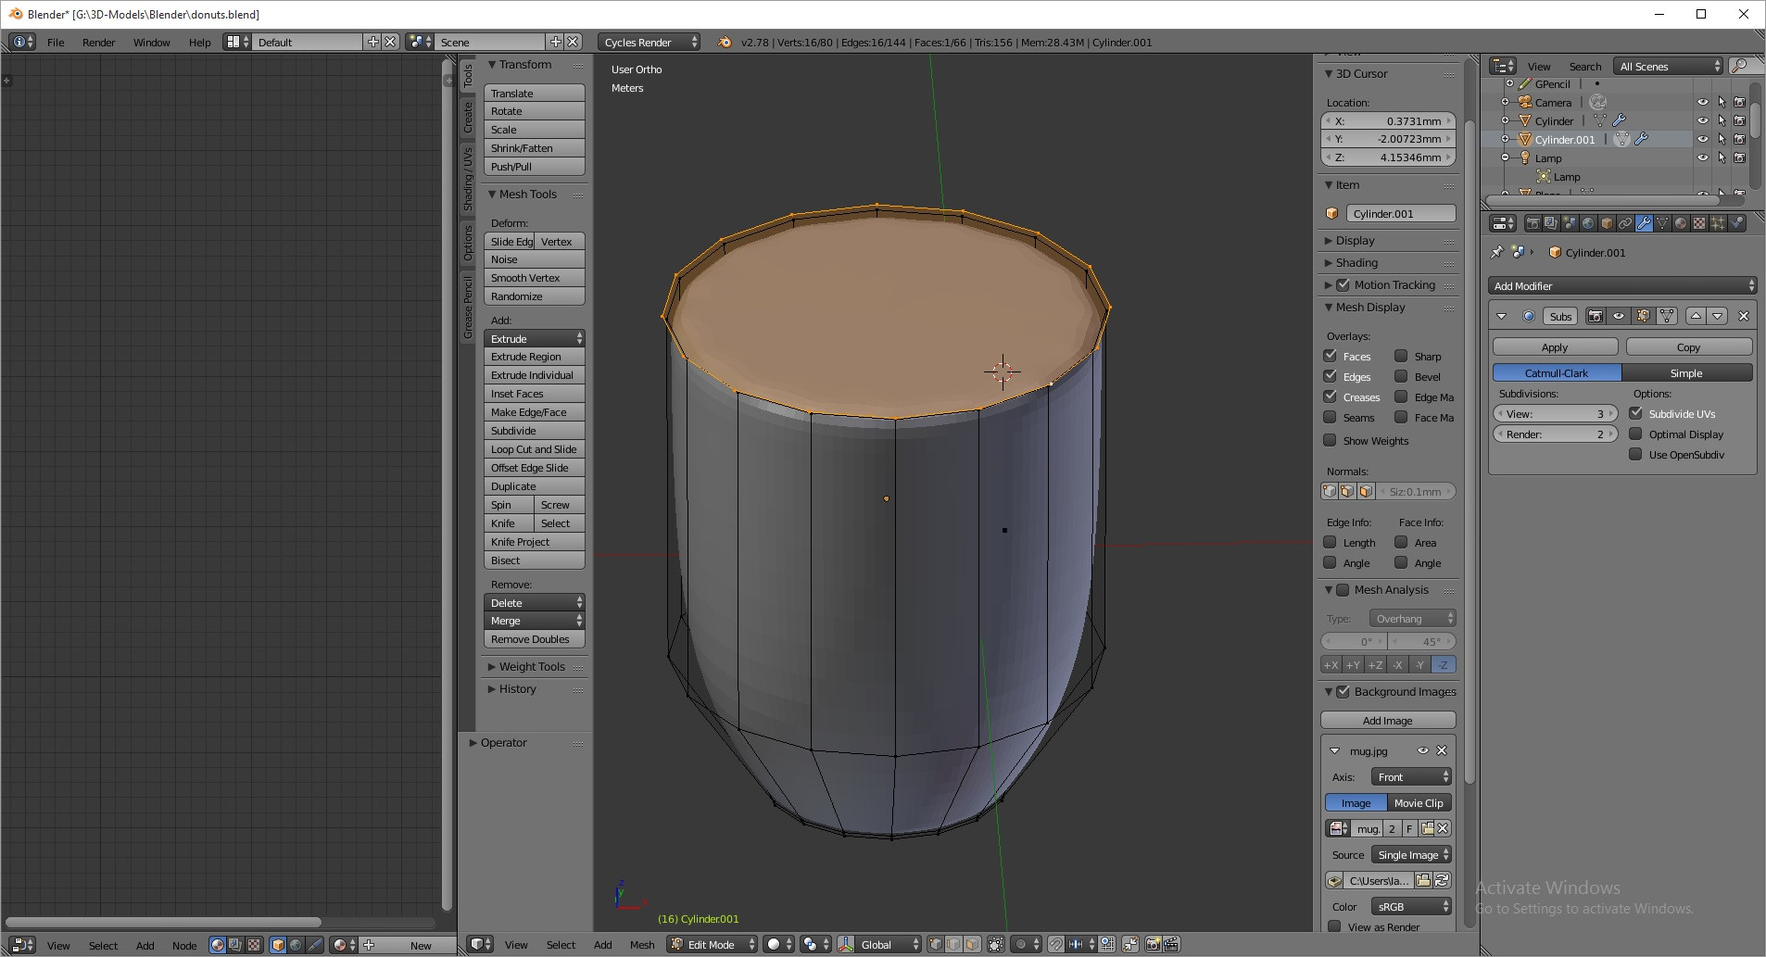Click the Apply modifier button
Image resolution: width=1766 pixels, height=957 pixels.
(1555, 346)
